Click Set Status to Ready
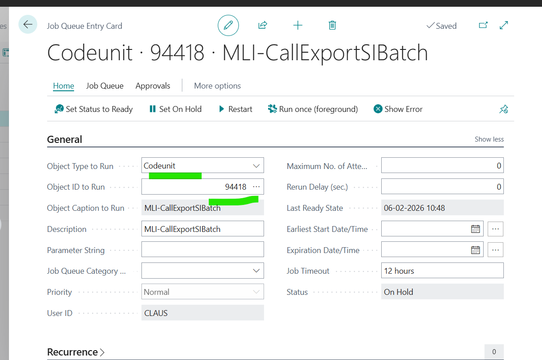This screenshot has height=360, width=542. pyautogui.click(x=93, y=109)
